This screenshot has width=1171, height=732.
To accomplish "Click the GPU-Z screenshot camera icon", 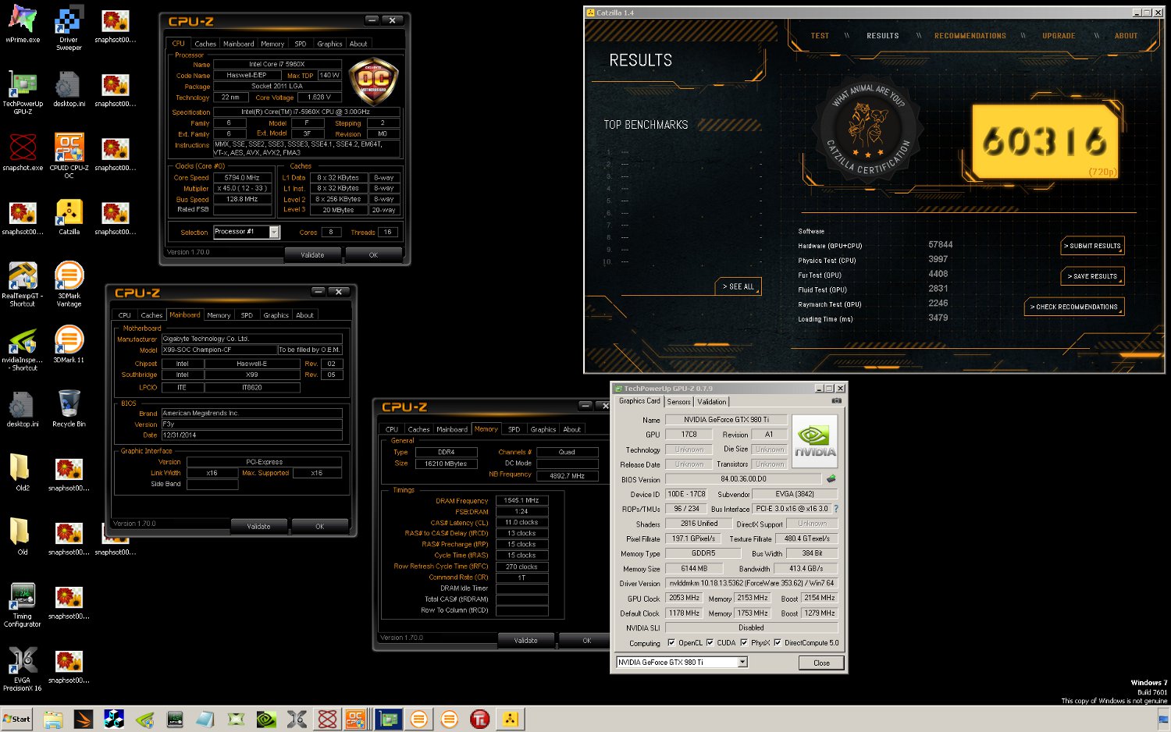I will [x=836, y=401].
